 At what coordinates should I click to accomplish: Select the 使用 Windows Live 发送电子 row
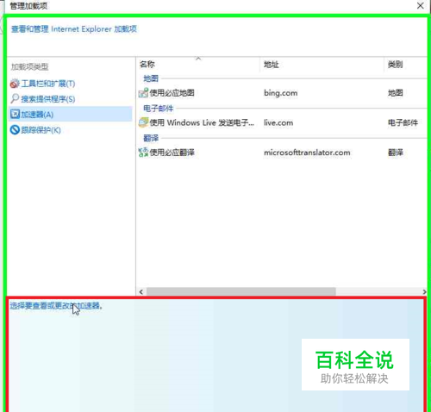pos(282,122)
